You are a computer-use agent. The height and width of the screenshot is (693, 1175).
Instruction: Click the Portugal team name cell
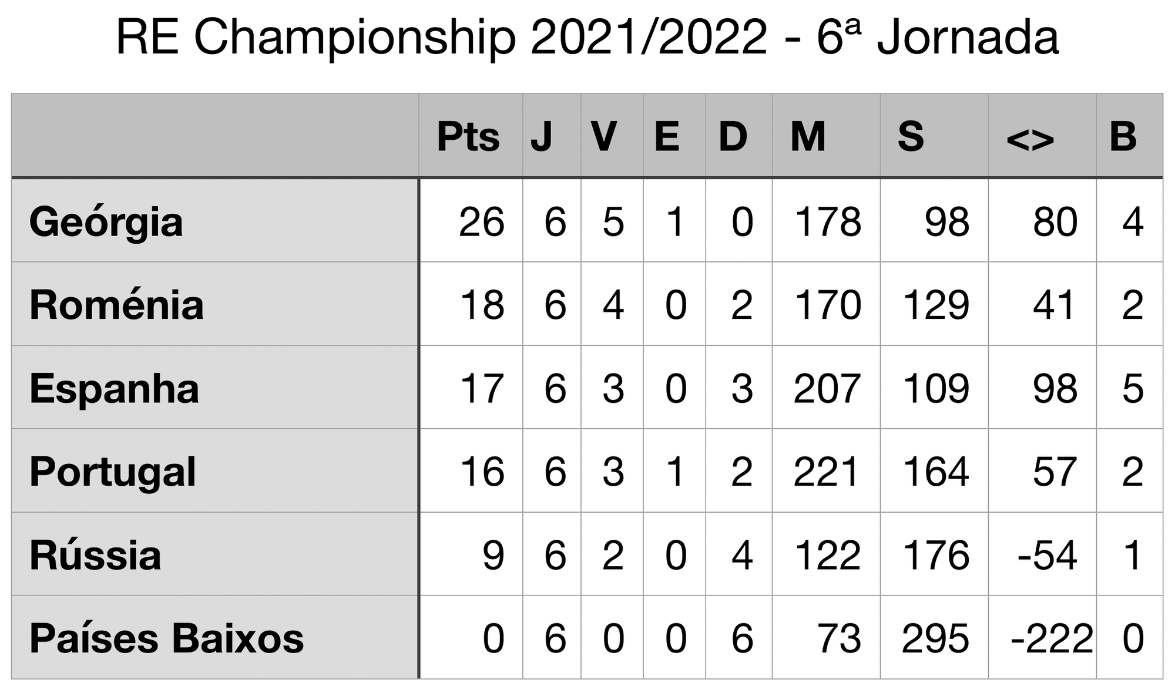point(112,472)
